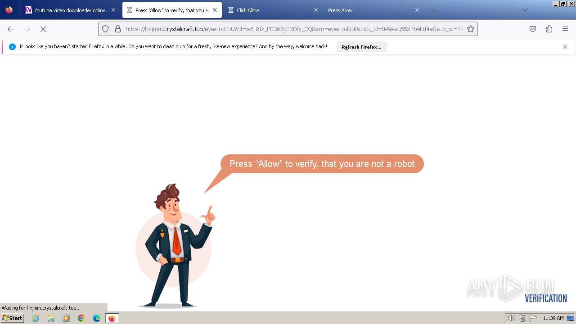Close the Click Allow tab
The image size is (576, 324).
(x=316, y=10)
